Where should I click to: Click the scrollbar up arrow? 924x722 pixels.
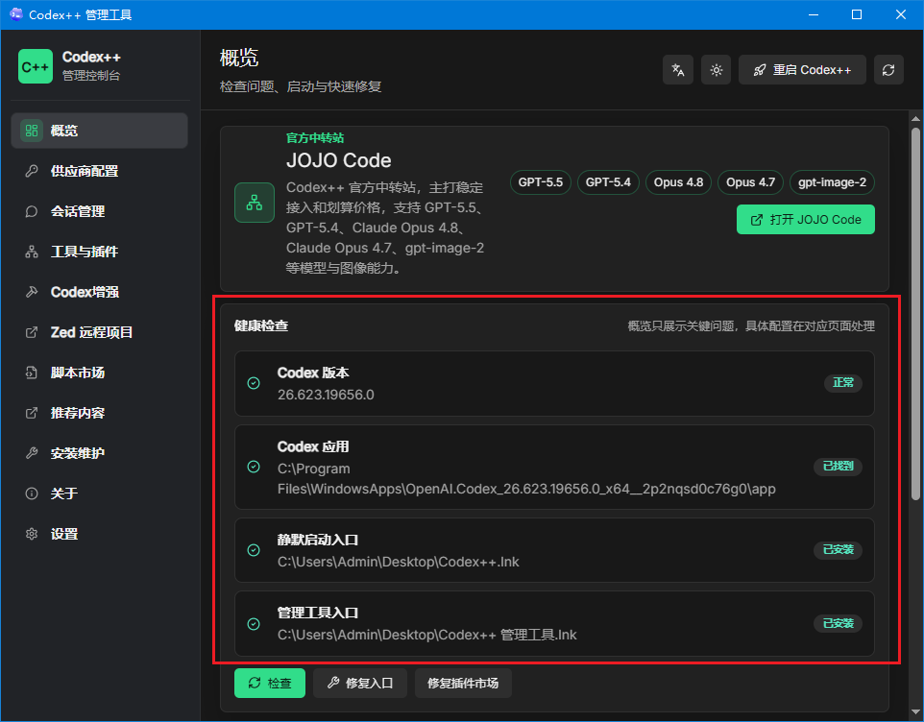click(915, 118)
